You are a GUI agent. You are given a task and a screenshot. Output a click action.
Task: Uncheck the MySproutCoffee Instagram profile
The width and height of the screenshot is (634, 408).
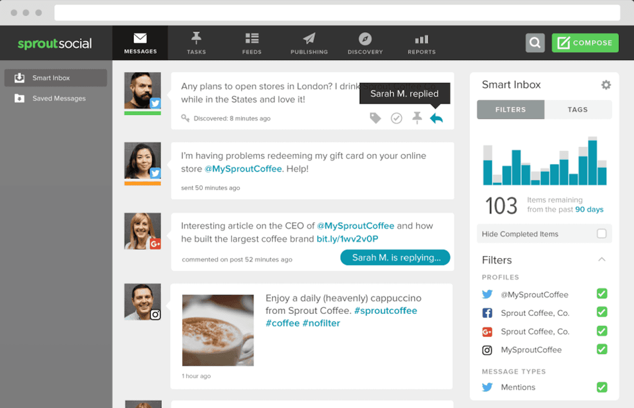point(601,349)
